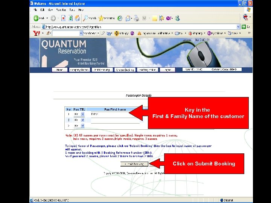The image size is (271, 203).
Task: Click the Research star-page icon
Action: click(x=162, y=18)
